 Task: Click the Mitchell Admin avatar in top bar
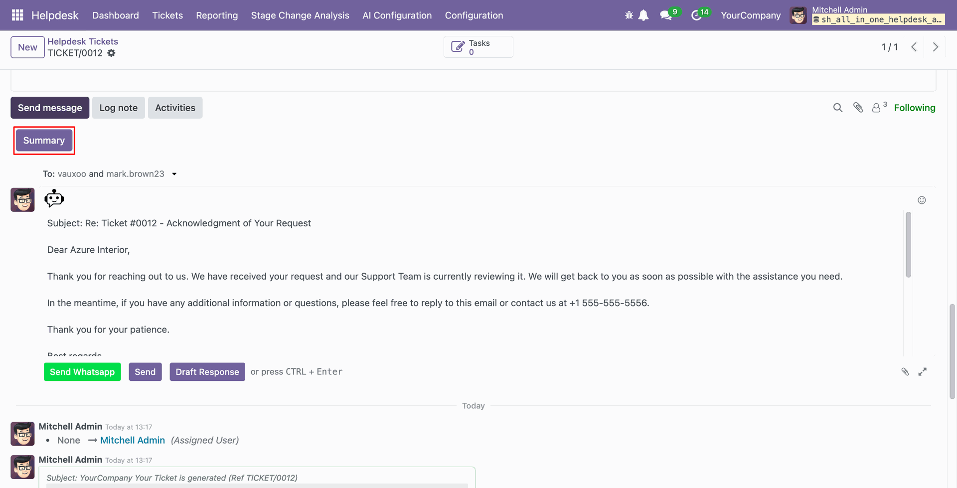pos(798,15)
